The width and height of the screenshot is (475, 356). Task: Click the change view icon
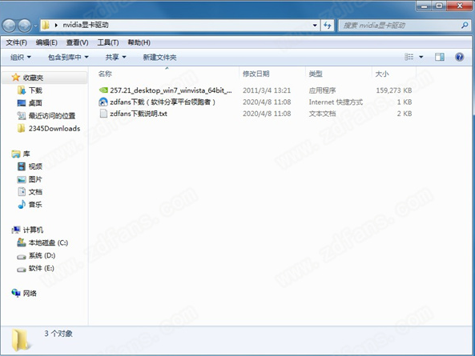coord(409,57)
